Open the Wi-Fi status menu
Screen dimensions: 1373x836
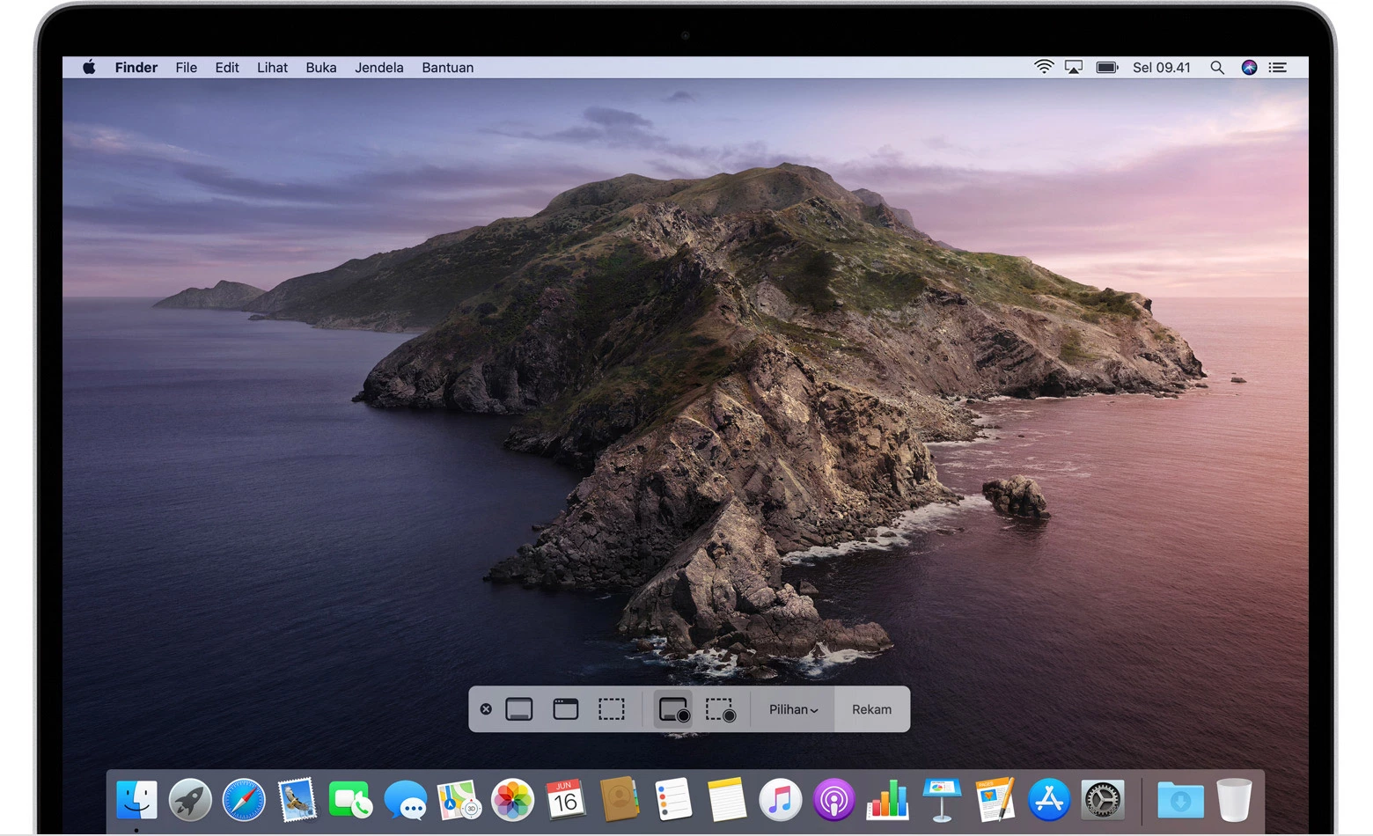pos(1044,67)
